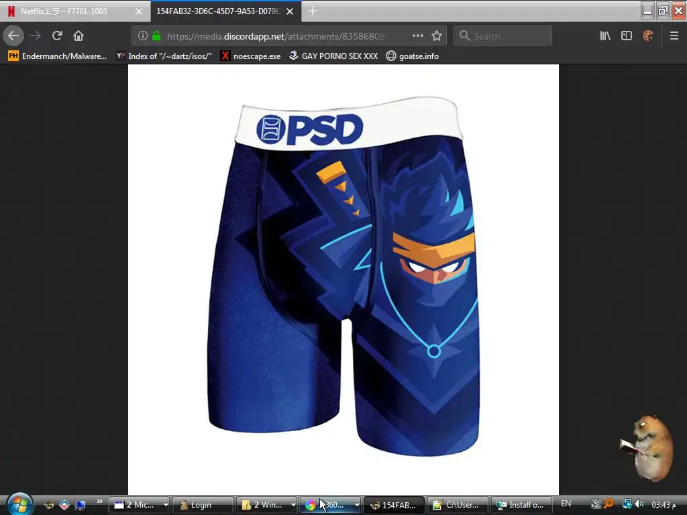Screen dimensions: 687x515
Task: Click the first grey tray icon
Action: (x=596, y=504)
